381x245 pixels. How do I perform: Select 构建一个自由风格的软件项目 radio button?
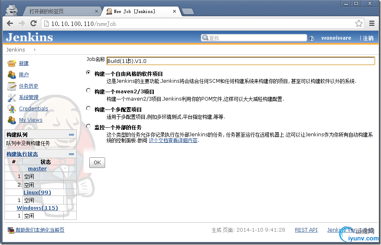tap(88, 73)
